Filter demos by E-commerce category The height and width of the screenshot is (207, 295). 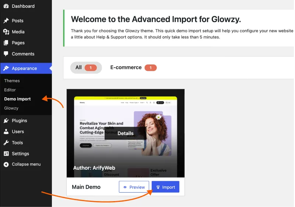(x=133, y=67)
